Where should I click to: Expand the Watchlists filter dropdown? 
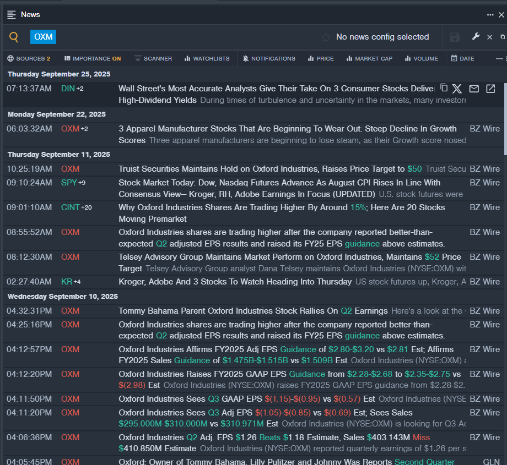pos(207,58)
